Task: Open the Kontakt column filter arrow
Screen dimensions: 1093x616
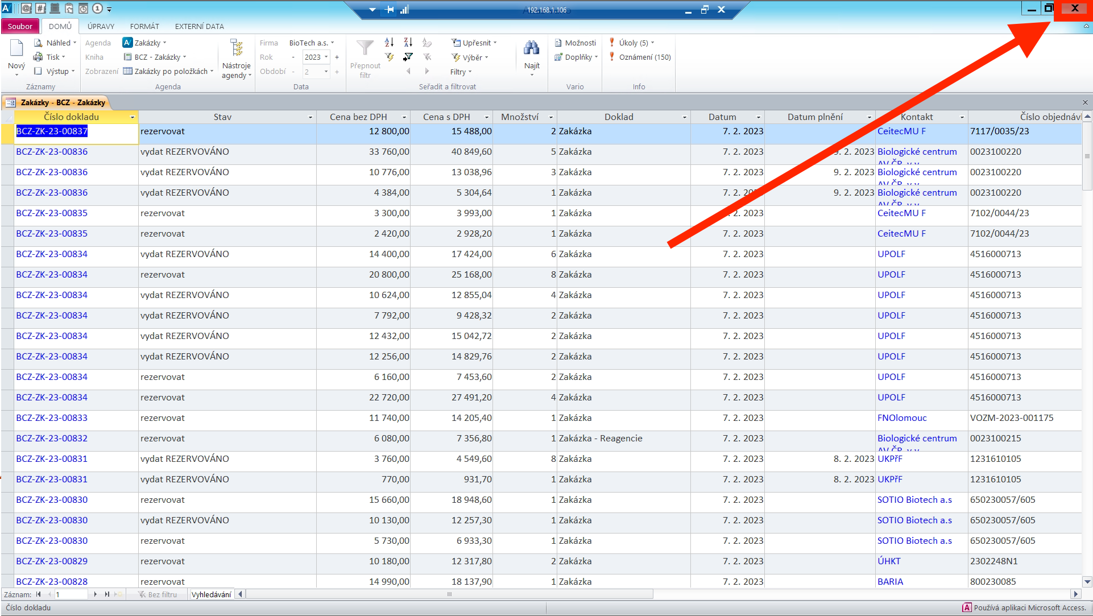Action: pyautogui.click(x=962, y=117)
